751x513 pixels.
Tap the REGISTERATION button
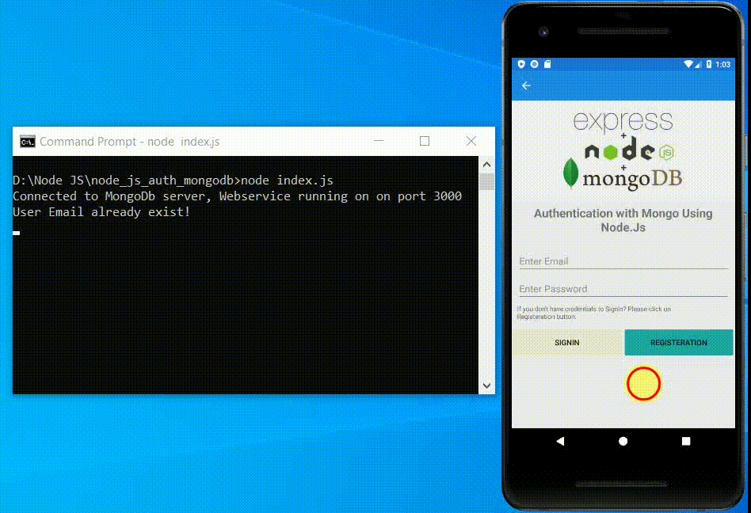pos(679,342)
